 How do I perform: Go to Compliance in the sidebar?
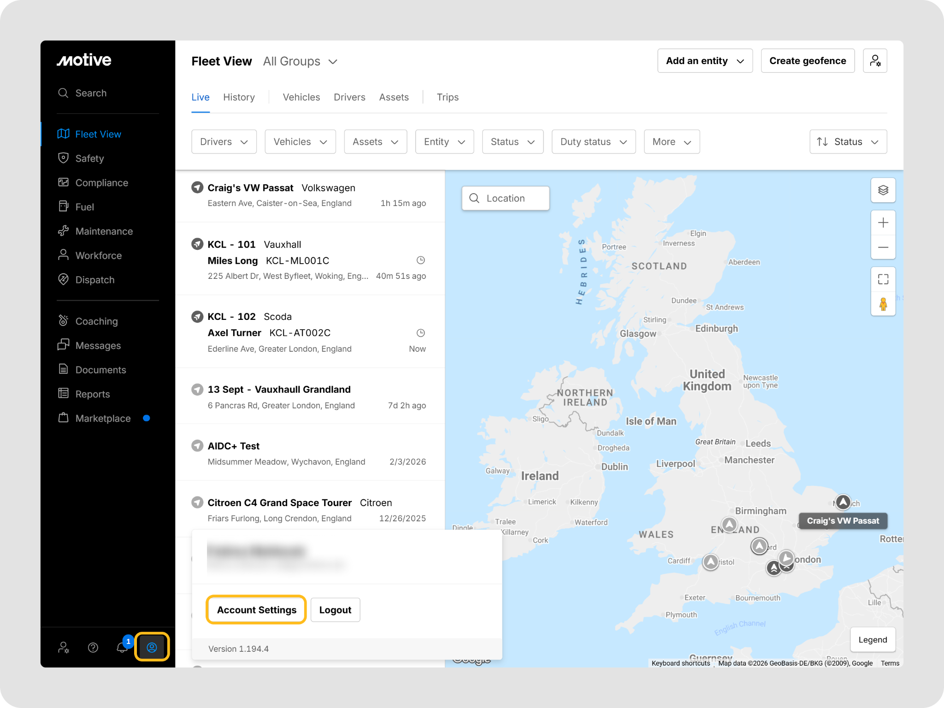coord(101,183)
